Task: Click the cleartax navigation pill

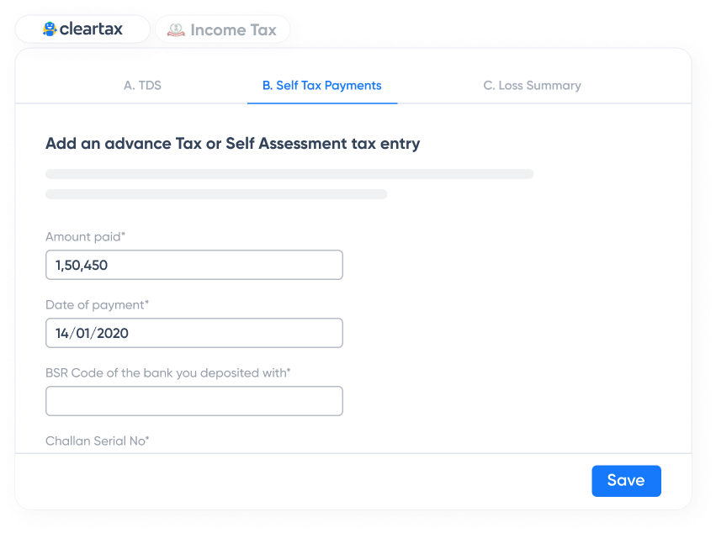Action: tap(82, 29)
